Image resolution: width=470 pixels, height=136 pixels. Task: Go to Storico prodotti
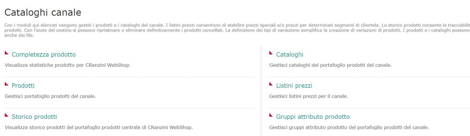click(x=34, y=117)
